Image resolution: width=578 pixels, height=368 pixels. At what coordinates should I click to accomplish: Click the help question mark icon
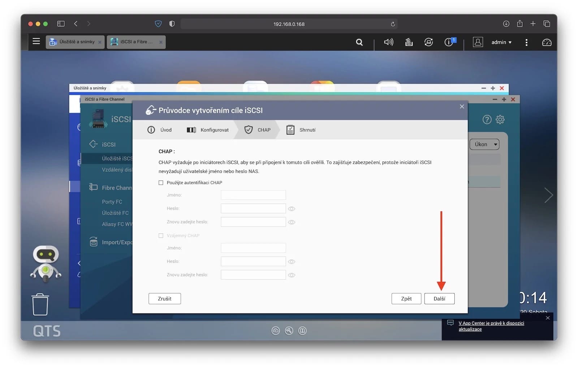pyautogui.click(x=487, y=119)
